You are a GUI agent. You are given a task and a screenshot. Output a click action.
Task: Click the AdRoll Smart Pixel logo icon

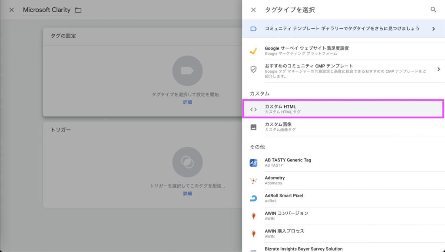[x=253, y=198]
